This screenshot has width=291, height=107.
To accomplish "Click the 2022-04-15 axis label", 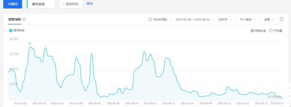I will 132,104.
